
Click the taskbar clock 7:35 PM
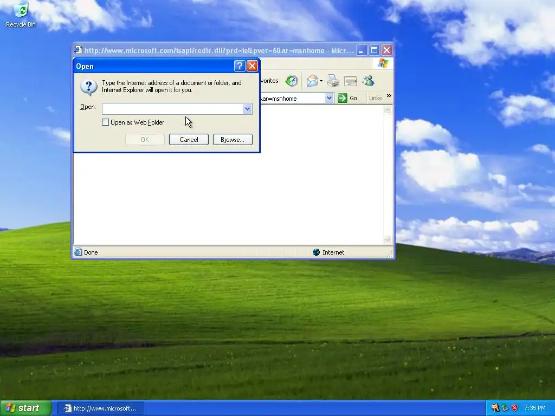coord(535,408)
